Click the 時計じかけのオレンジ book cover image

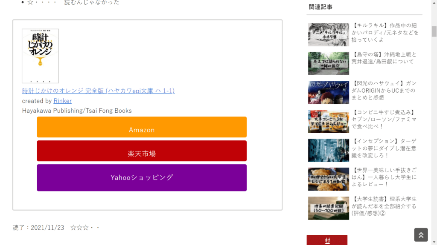pos(41,56)
